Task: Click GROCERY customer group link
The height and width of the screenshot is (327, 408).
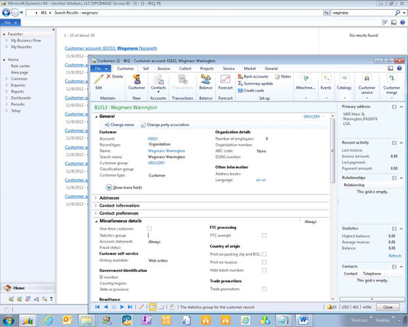Action: [156, 163]
